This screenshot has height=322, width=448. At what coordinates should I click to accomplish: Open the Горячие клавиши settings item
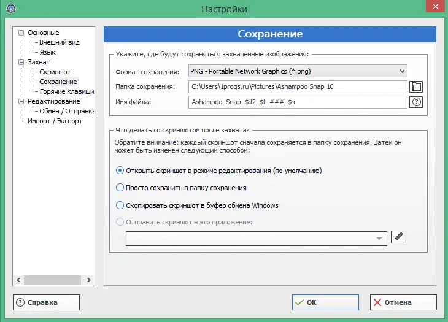[x=67, y=91]
